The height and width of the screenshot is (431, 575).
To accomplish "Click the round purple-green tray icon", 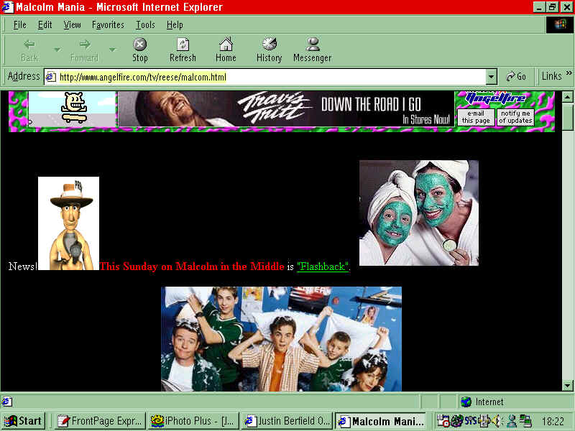I will tap(457, 421).
